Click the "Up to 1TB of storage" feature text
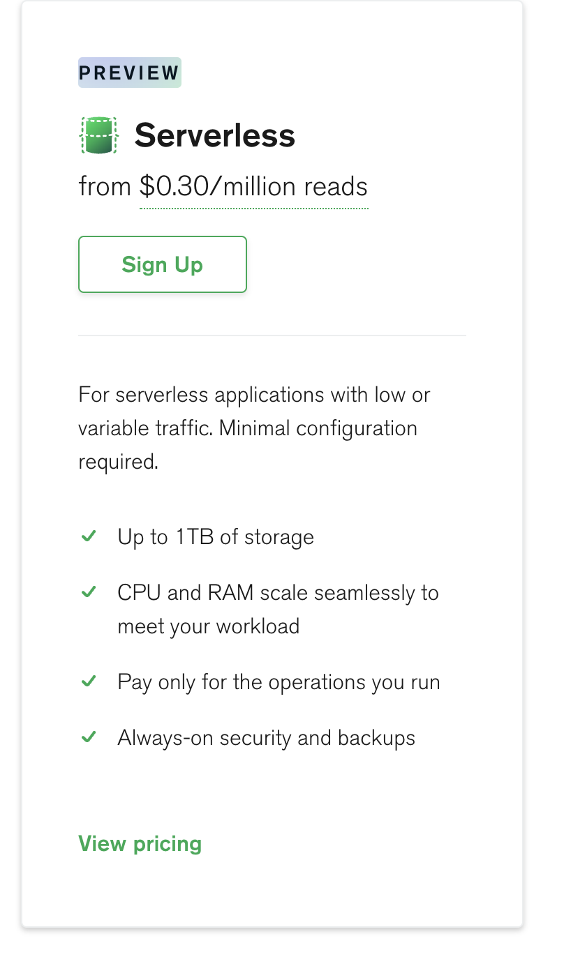564x957 pixels. (216, 537)
